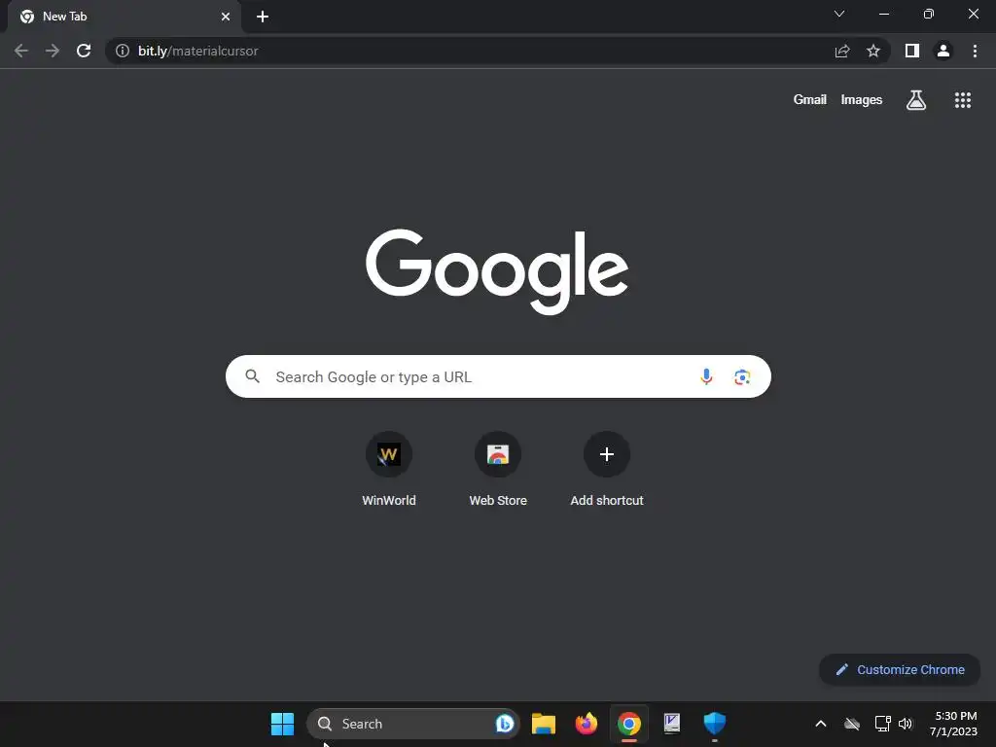Click the Add shortcut button
This screenshot has height=747, width=996.
click(x=607, y=470)
